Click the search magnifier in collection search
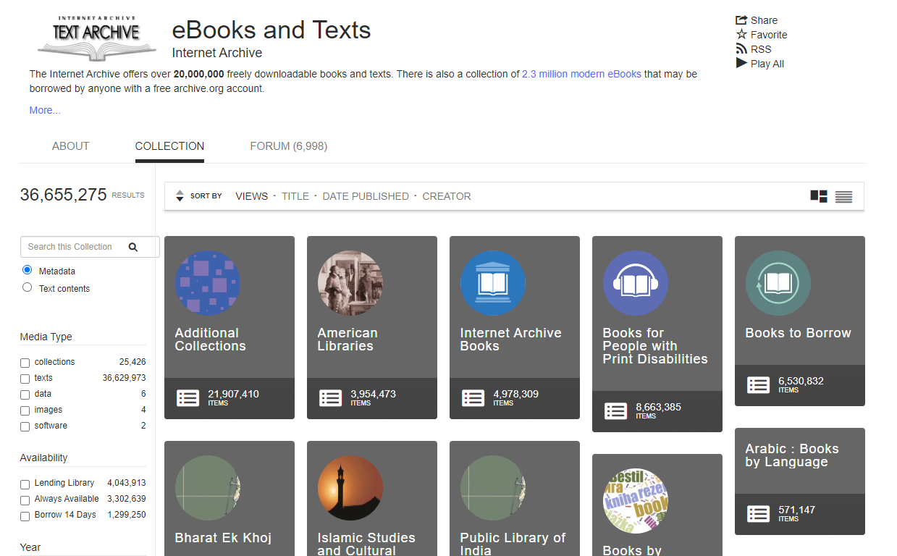This screenshot has width=897, height=556. pos(134,247)
